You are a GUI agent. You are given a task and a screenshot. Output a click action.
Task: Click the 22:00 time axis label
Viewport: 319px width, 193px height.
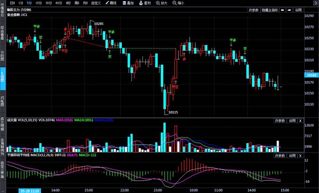124,190
